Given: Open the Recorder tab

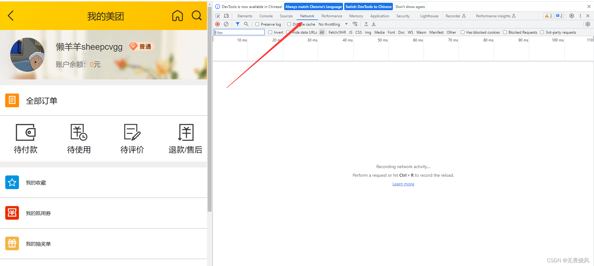Looking at the screenshot, I should (455, 16).
